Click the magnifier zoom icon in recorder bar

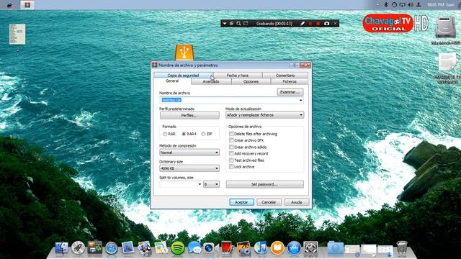pos(238,24)
